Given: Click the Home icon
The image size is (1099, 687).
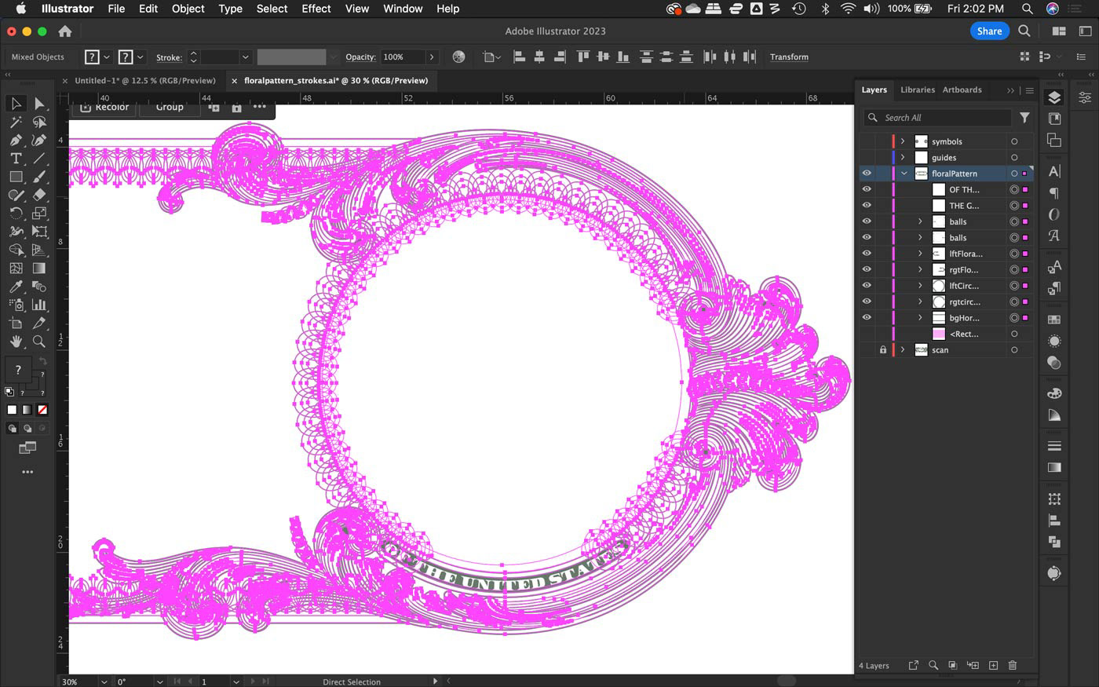Looking at the screenshot, I should (65, 31).
